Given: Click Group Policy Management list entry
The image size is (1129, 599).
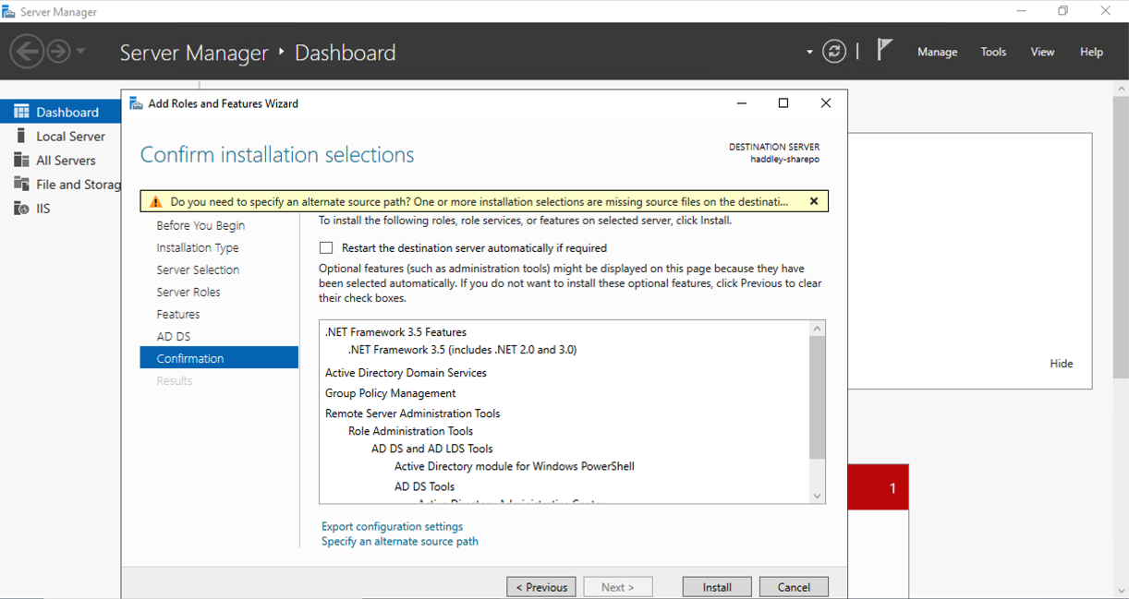Looking at the screenshot, I should (x=390, y=393).
